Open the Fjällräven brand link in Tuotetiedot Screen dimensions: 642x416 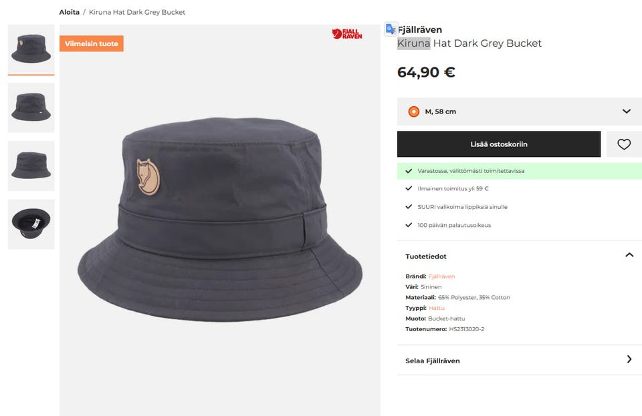pos(441,276)
